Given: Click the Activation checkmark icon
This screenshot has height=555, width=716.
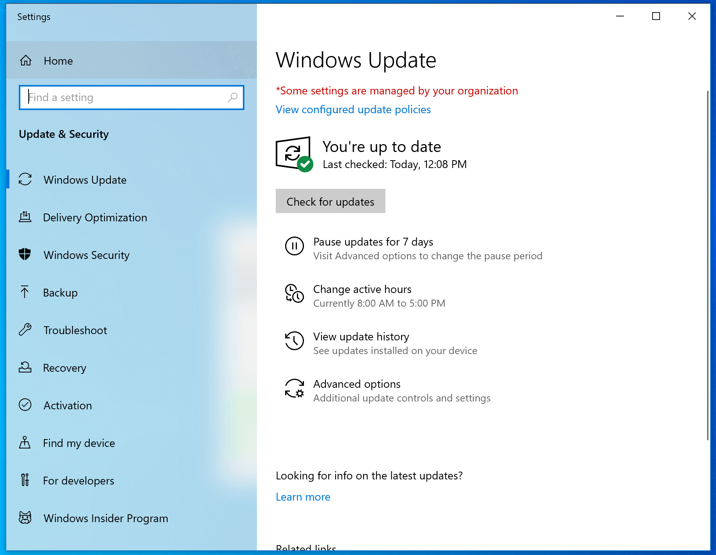Looking at the screenshot, I should point(25,405).
